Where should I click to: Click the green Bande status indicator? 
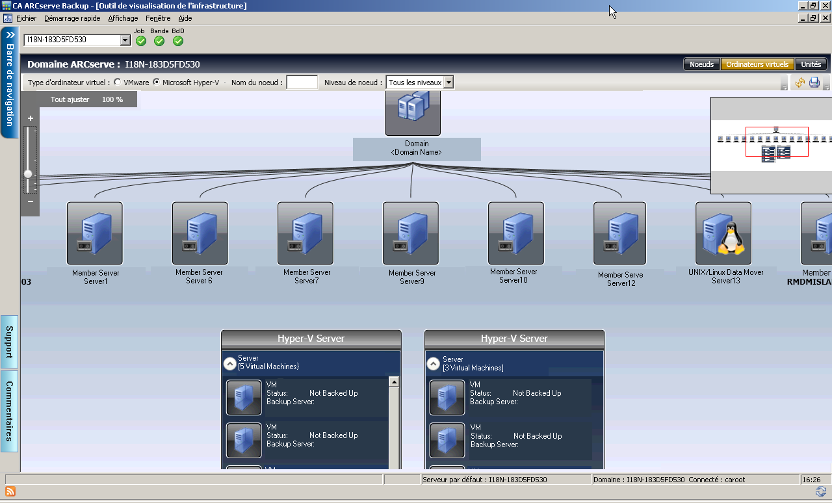pyautogui.click(x=159, y=40)
